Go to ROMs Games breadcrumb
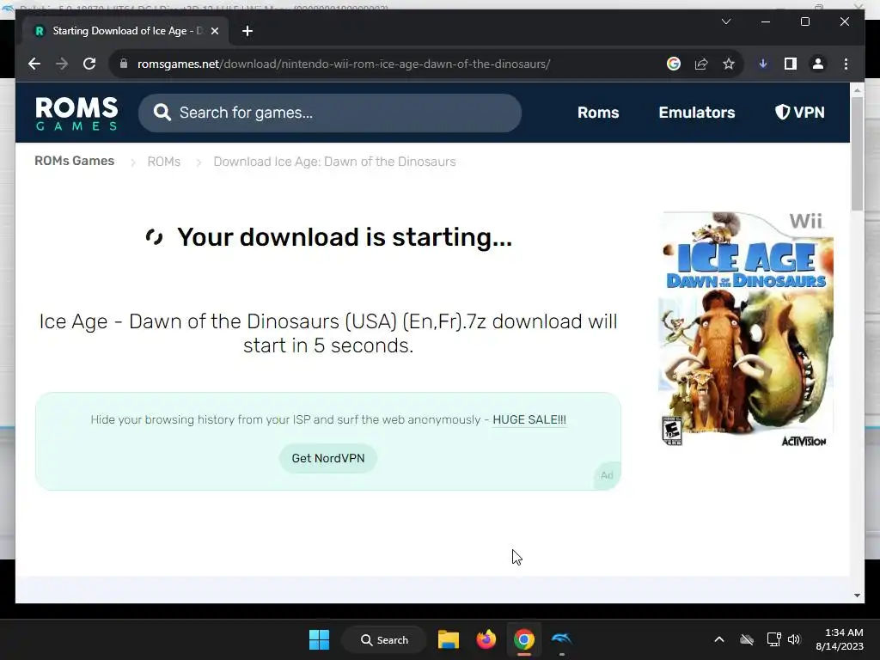Screen dimensions: 880x660 click(74, 161)
